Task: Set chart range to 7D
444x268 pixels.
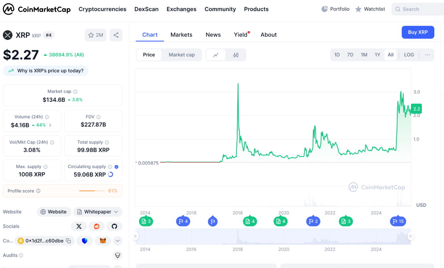Action: [350, 55]
